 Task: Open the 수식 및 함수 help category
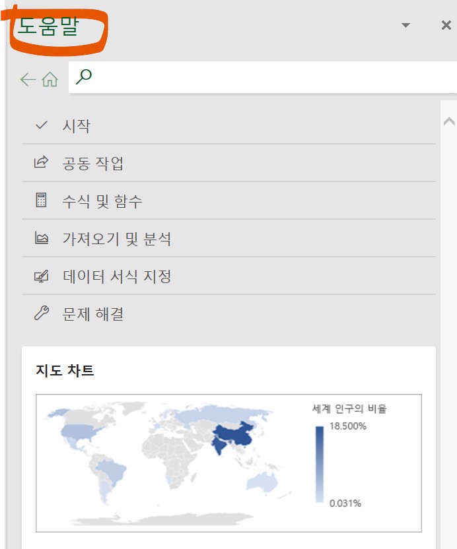click(229, 201)
